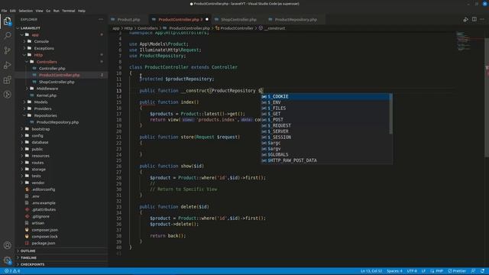Image resolution: width=489 pixels, height=275 pixels.
Task: Open the Selection menu
Action: coord(25,11)
